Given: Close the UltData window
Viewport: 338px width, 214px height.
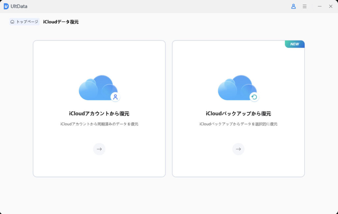Looking at the screenshot, I should tap(331, 6).
